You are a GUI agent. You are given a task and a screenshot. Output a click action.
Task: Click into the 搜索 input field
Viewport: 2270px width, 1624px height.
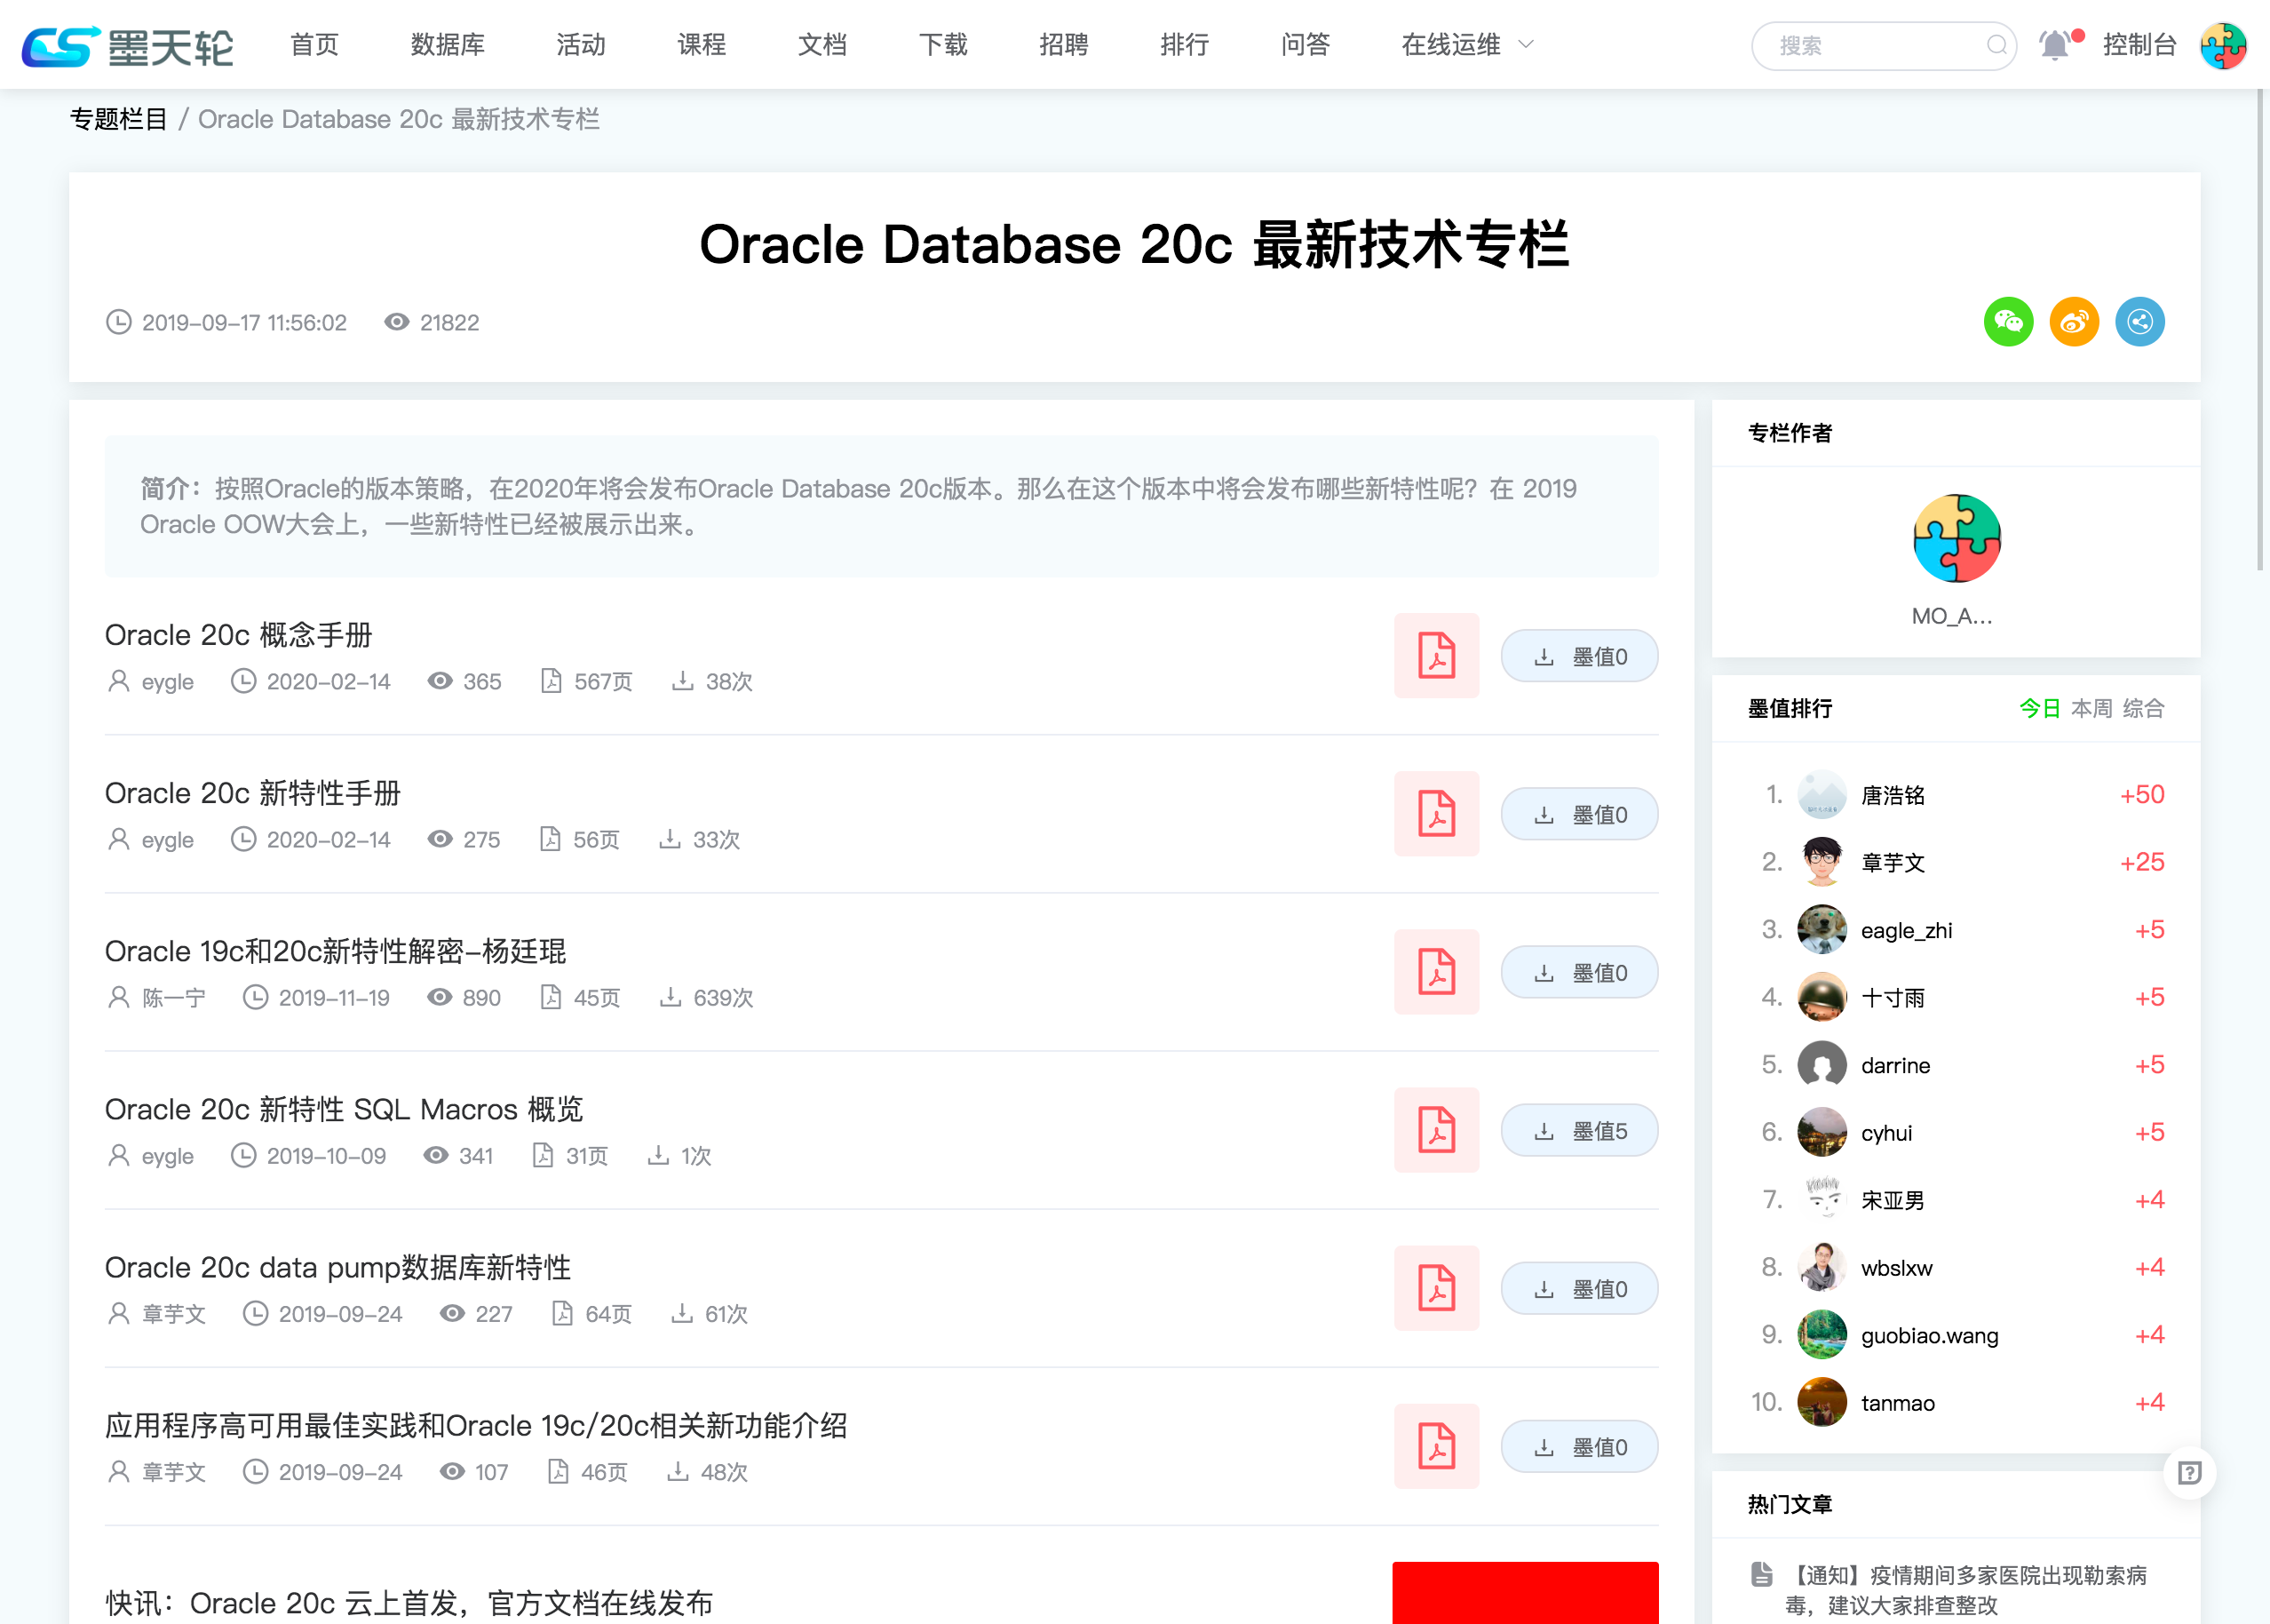pyautogui.click(x=1869, y=46)
